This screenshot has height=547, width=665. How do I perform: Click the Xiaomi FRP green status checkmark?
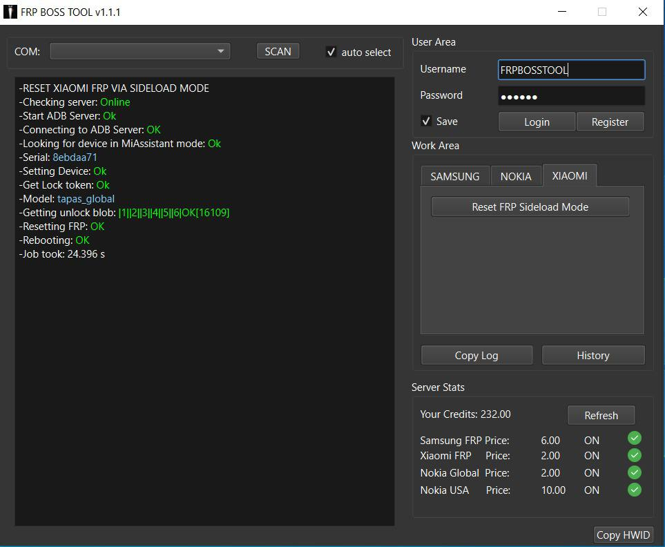pyautogui.click(x=634, y=455)
